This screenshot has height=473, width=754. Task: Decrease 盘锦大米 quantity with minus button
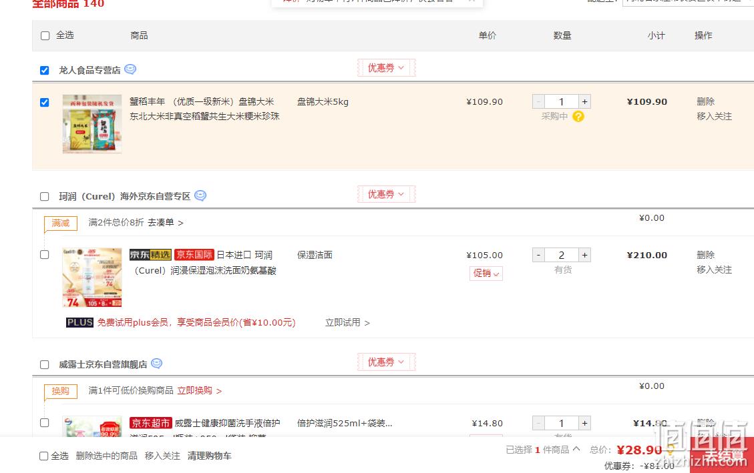(x=538, y=102)
